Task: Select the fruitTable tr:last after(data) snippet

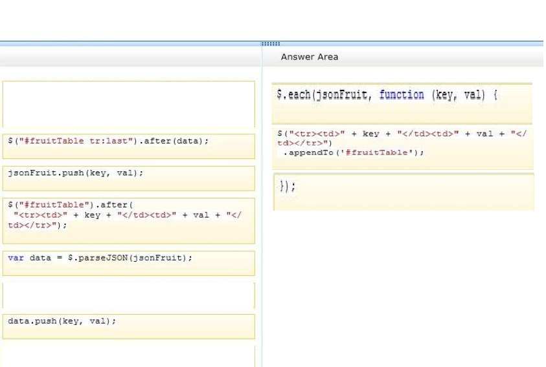Action: click(x=128, y=146)
